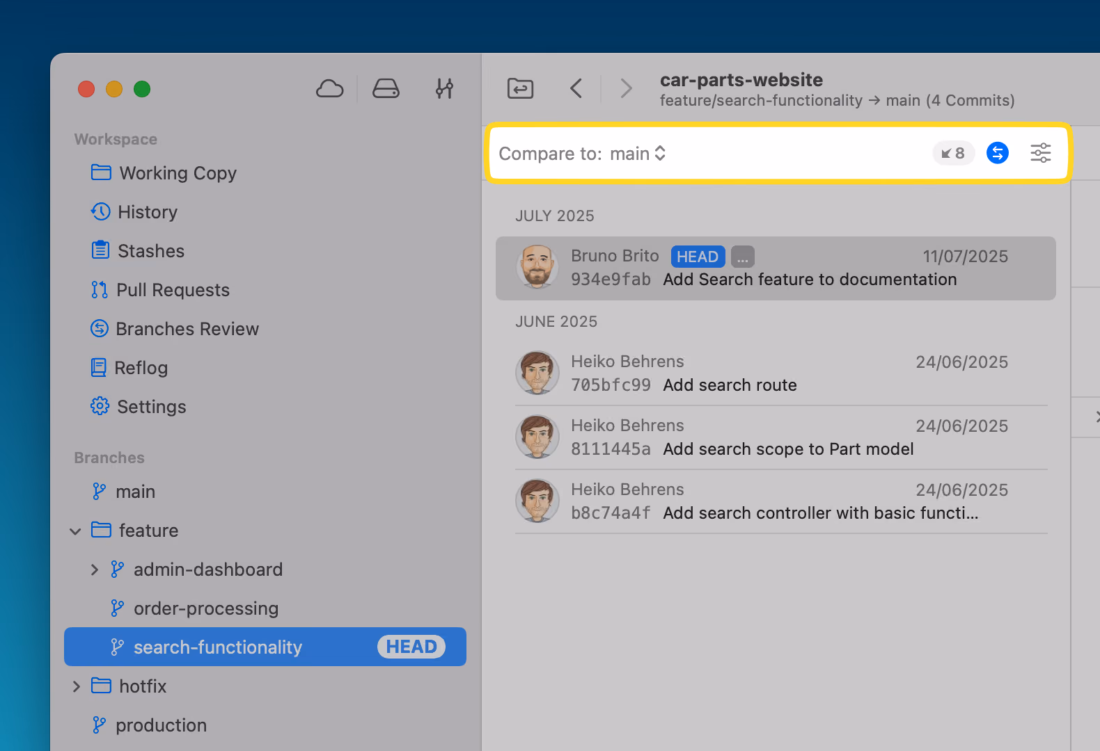This screenshot has height=751, width=1100.
Task: Open the compare filter options sliders icon
Action: tap(1040, 153)
